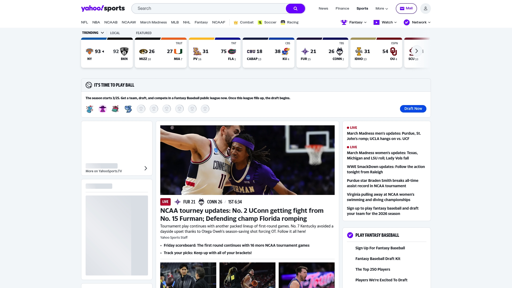Switch to the Local tab
The height and width of the screenshot is (288, 512).
pyautogui.click(x=115, y=33)
